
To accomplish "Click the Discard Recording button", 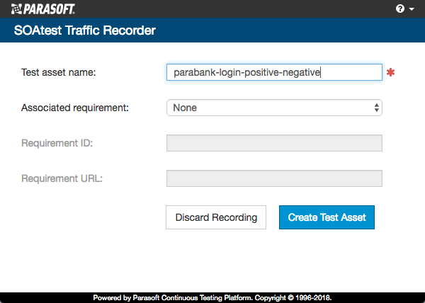I will tap(216, 217).
